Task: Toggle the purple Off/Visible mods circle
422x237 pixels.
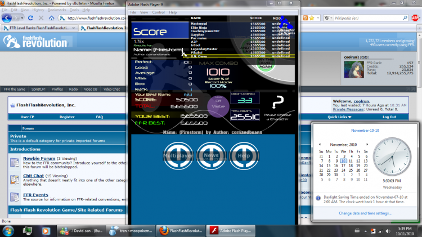Action: 218,106
